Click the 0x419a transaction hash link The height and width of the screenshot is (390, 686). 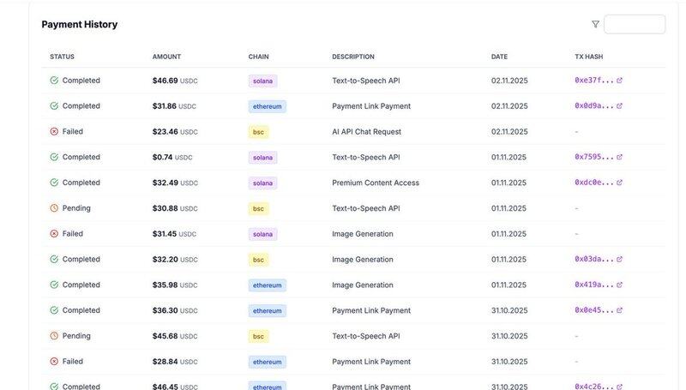coord(594,285)
